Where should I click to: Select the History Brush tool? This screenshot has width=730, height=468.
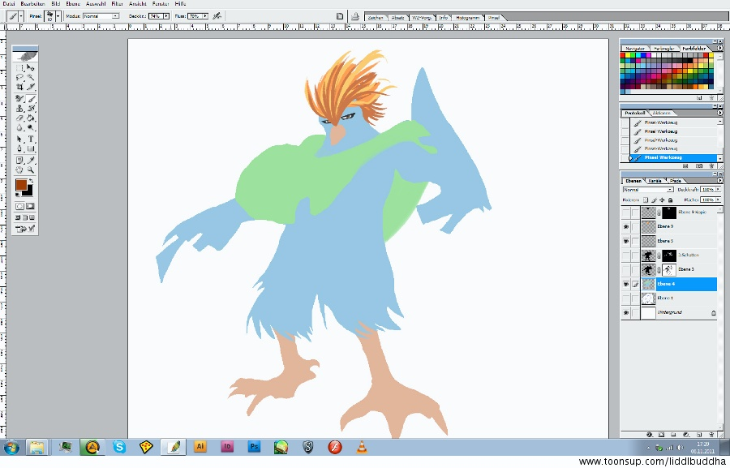[31, 109]
